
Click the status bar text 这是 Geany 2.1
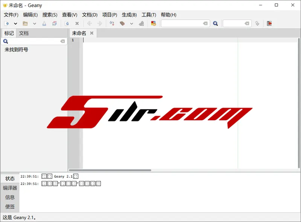tap(19, 217)
